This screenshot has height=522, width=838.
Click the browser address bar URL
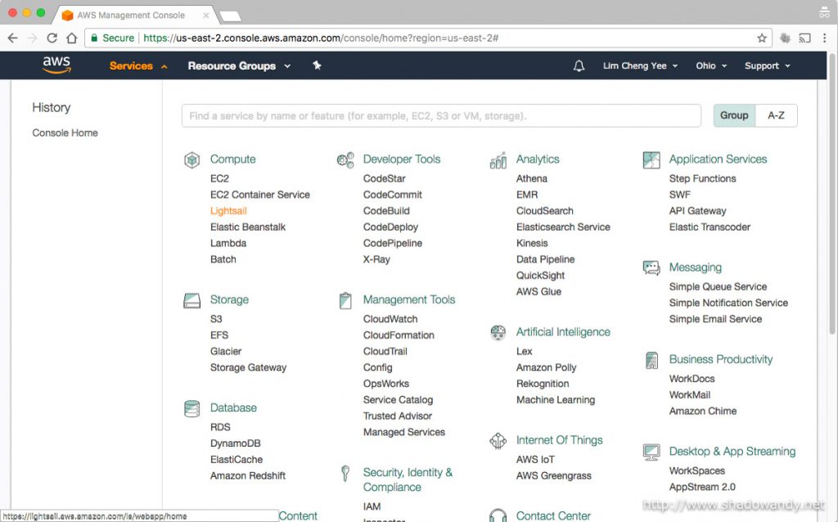[321, 38]
